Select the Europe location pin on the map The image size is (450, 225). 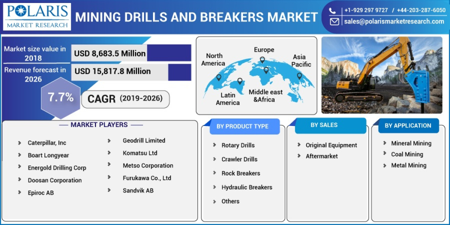(x=262, y=60)
